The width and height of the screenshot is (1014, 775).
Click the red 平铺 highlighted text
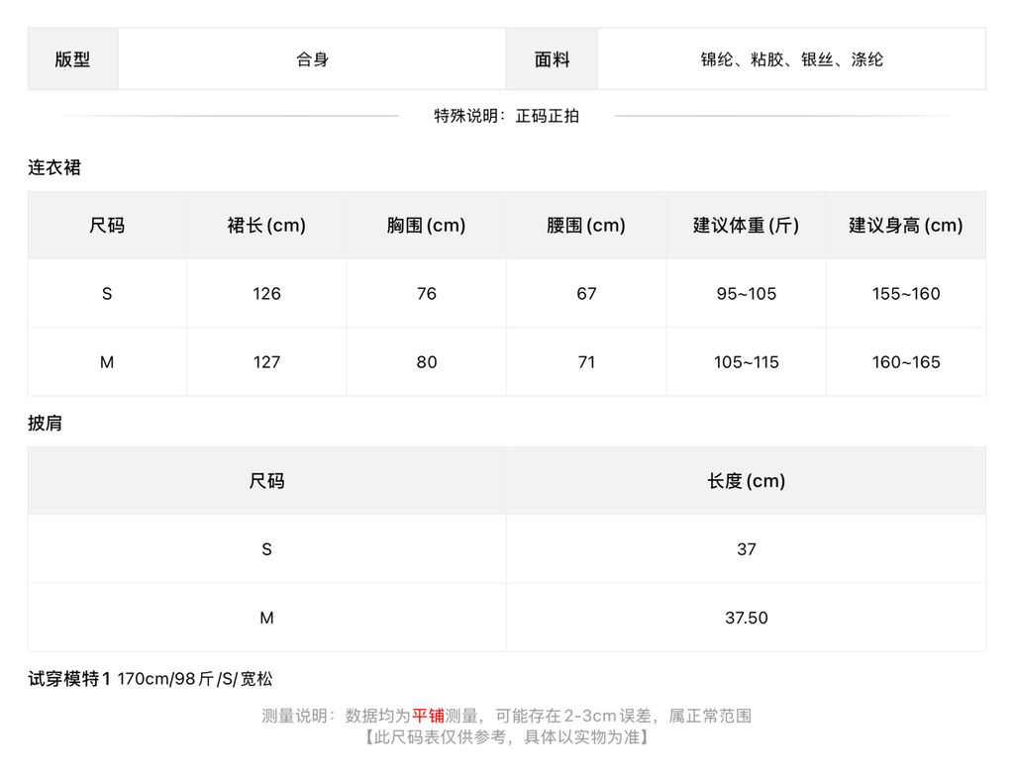tap(428, 716)
